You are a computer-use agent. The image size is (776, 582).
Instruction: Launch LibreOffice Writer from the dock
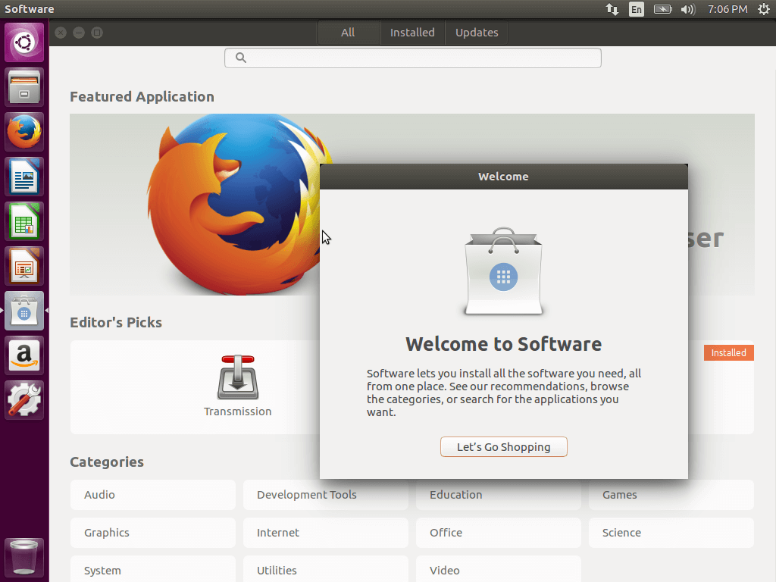tap(24, 177)
